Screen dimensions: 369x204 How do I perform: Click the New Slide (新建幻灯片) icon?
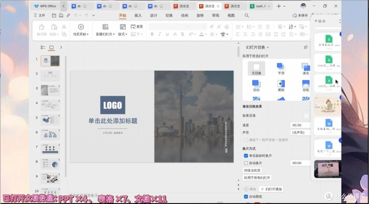pyautogui.click(x=105, y=27)
